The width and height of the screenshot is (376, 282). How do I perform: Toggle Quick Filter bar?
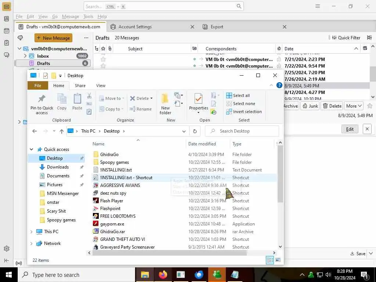tap(347, 38)
